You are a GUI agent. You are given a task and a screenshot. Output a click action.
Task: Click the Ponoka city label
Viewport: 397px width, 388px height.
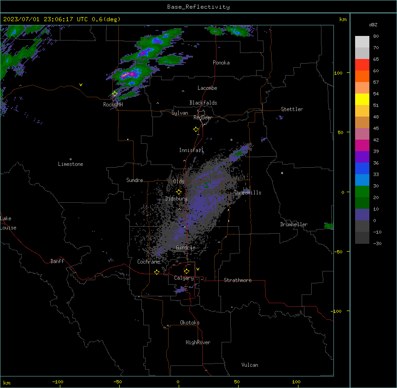[221, 63]
